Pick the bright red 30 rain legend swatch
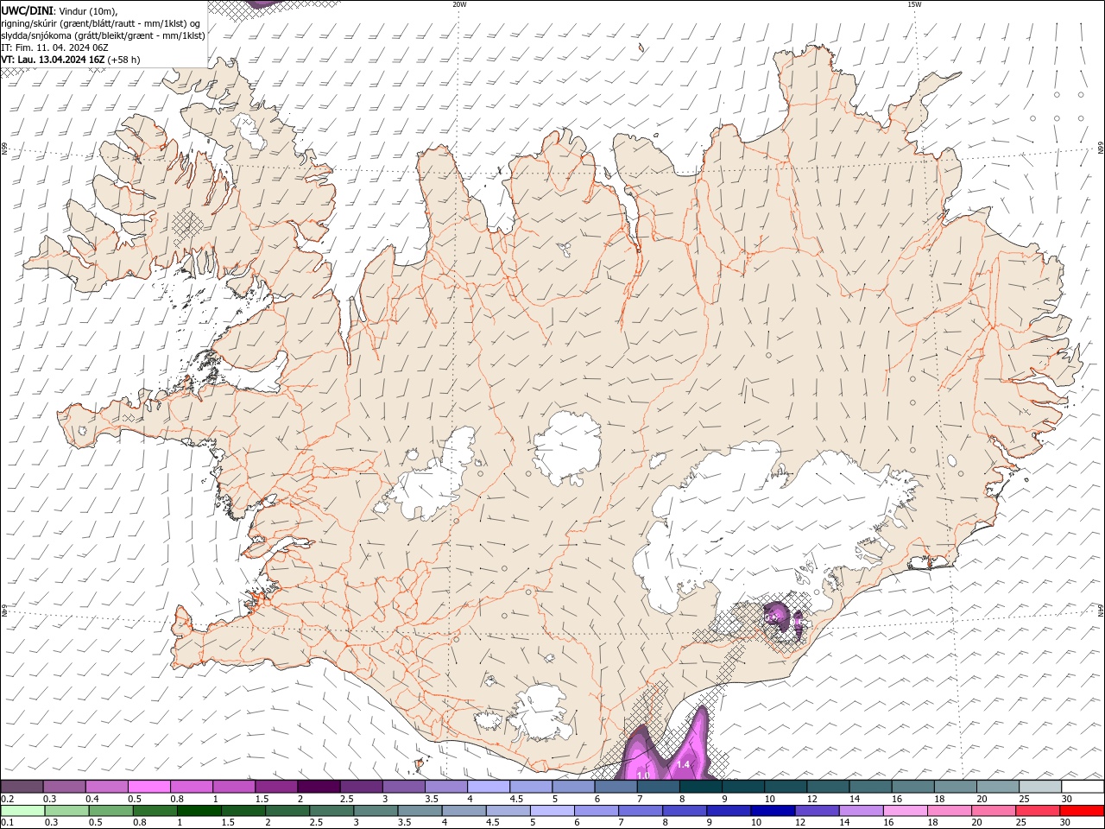Viewport: 1105px width, 829px height. tap(1082, 810)
